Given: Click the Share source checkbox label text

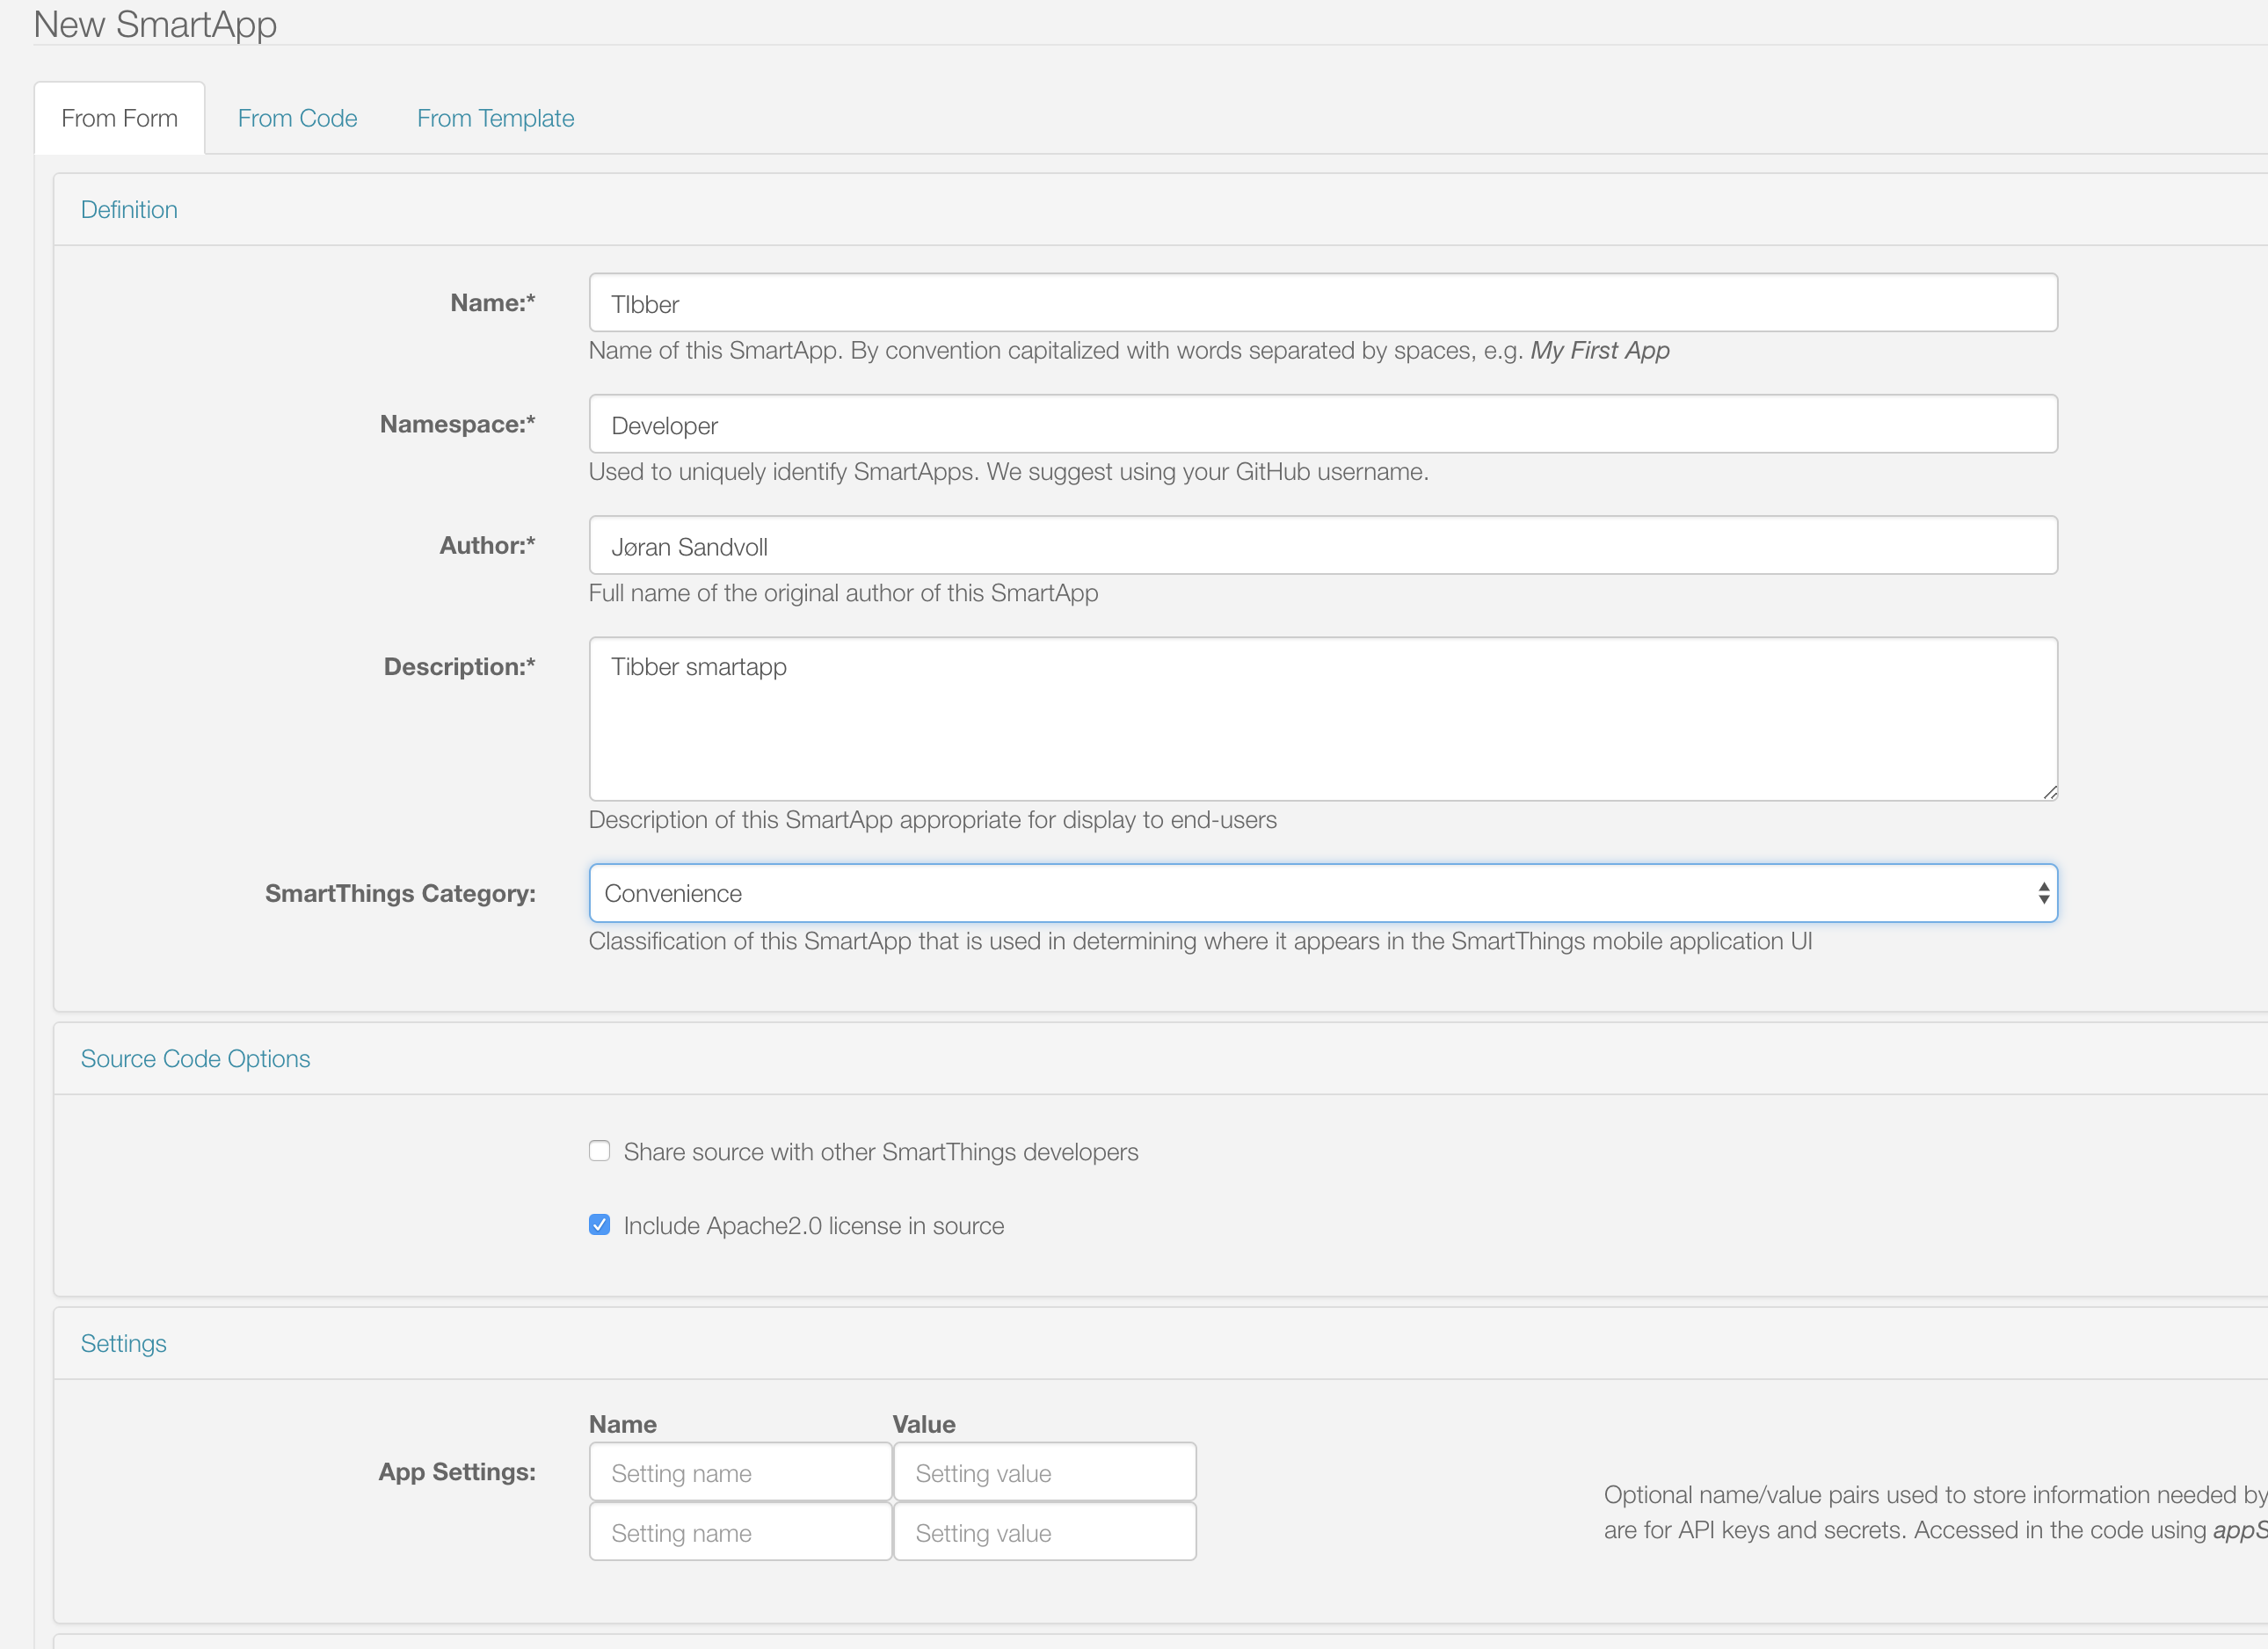Looking at the screenshot, I should tap(880, 1152).
